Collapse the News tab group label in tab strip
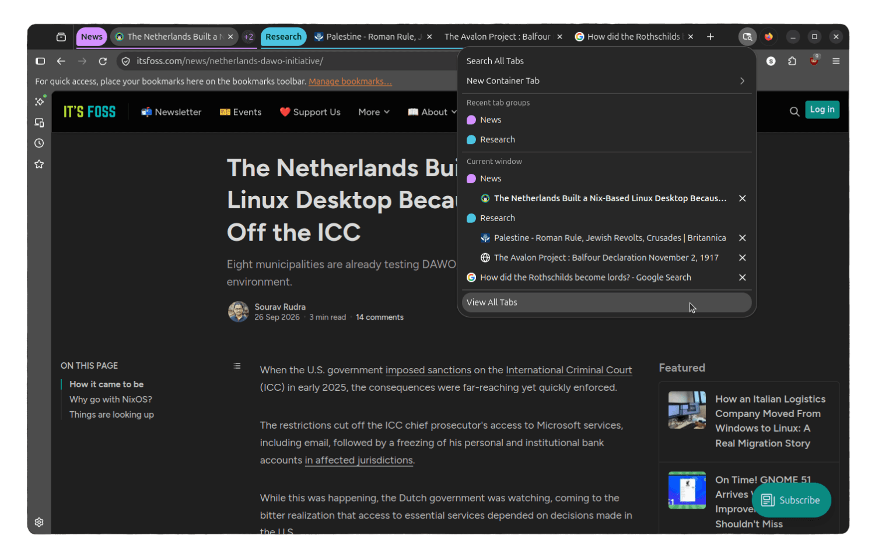This screenshot has width=875, height=560. tap(92, 37)
